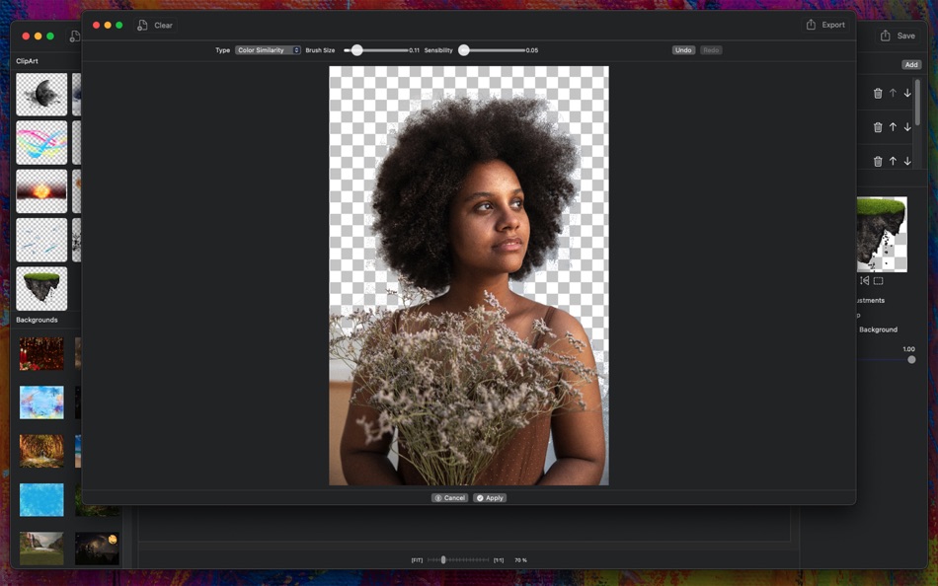Move the bottom layer down

click(x=907, y=162)
